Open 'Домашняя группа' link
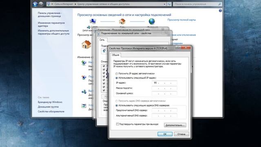The height and width of the screenshot is (147, 261). point(48,107)
